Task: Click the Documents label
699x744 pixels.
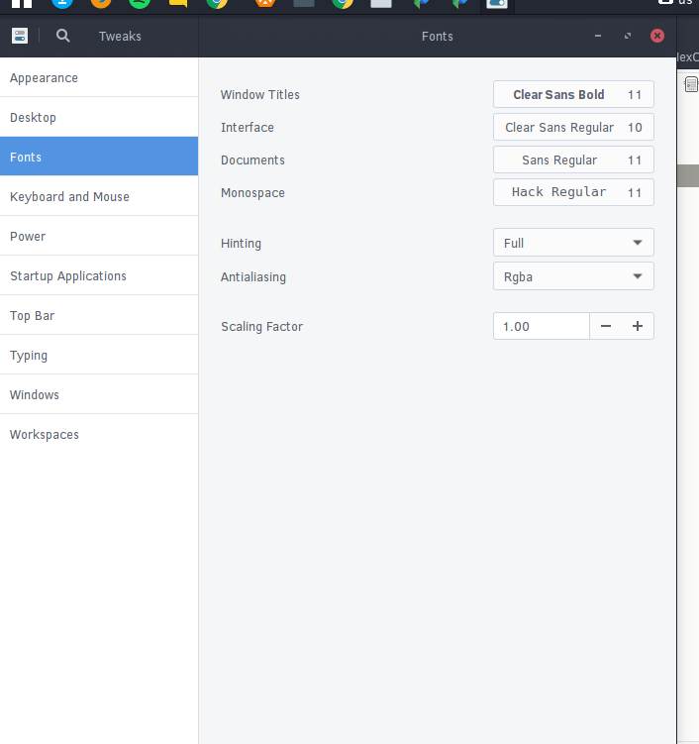Action: [x=252, y=159]
